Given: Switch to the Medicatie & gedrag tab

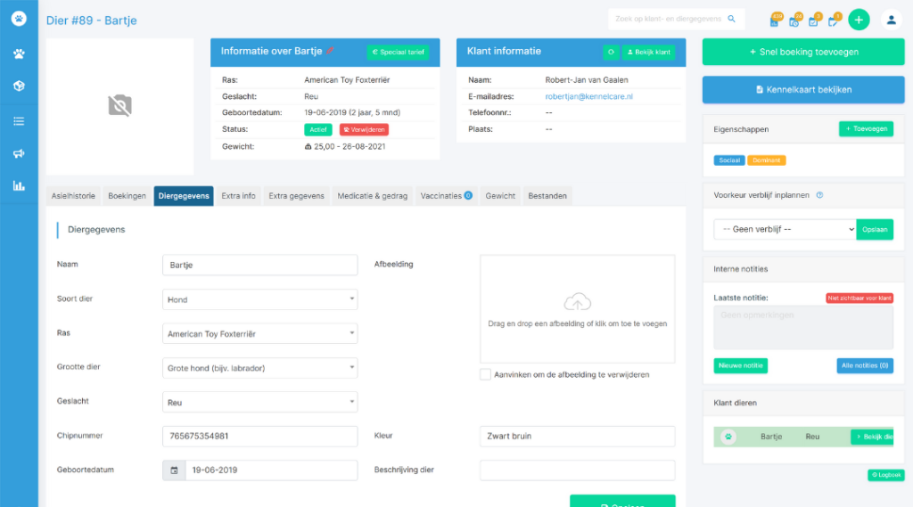Looking at the screenshot, I should click(372, 196).
